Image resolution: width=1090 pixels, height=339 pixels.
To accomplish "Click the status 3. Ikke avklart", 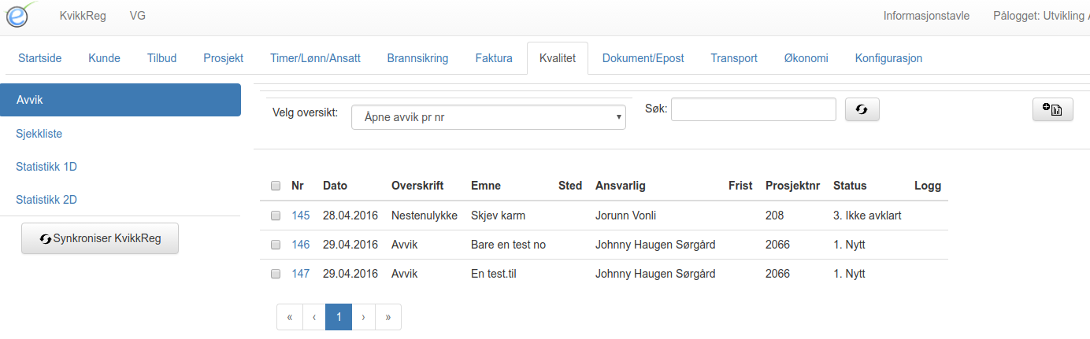I will (867, 216).
